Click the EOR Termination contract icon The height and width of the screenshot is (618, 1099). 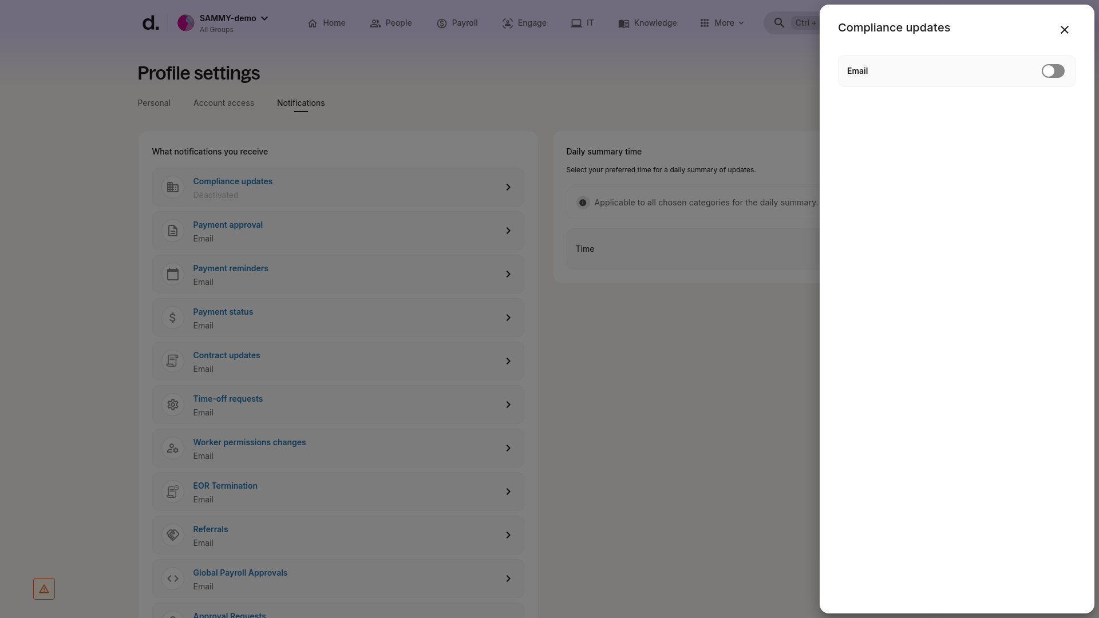[x=172, y=492]
